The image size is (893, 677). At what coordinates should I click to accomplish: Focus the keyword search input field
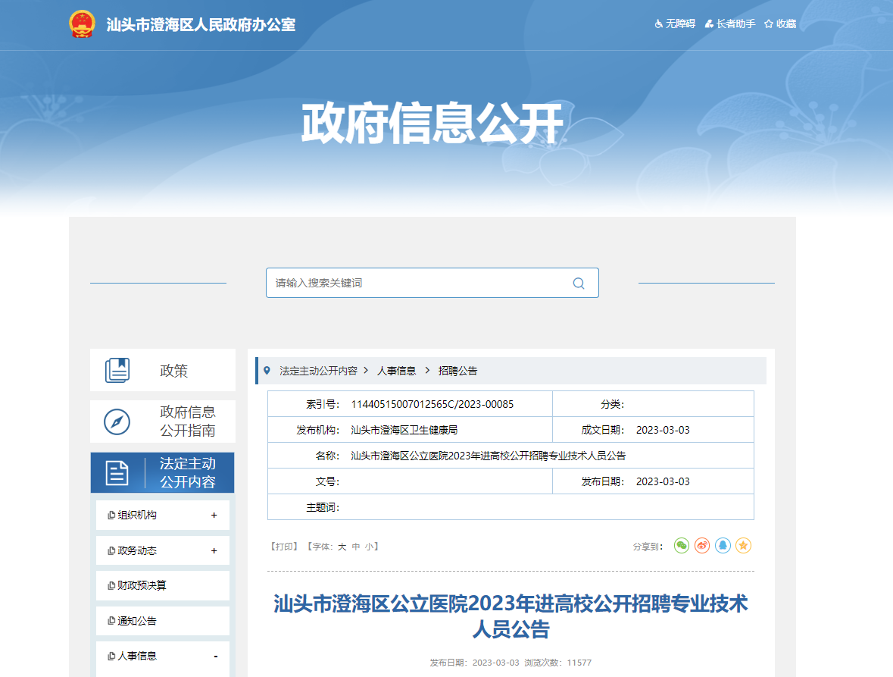(417, 284)
